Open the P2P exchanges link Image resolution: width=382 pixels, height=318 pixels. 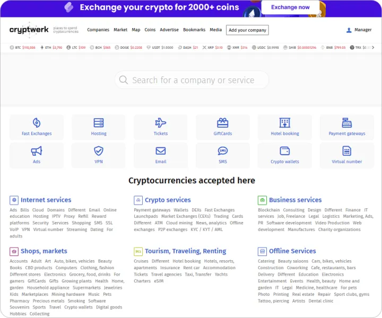tap(173, 229)
